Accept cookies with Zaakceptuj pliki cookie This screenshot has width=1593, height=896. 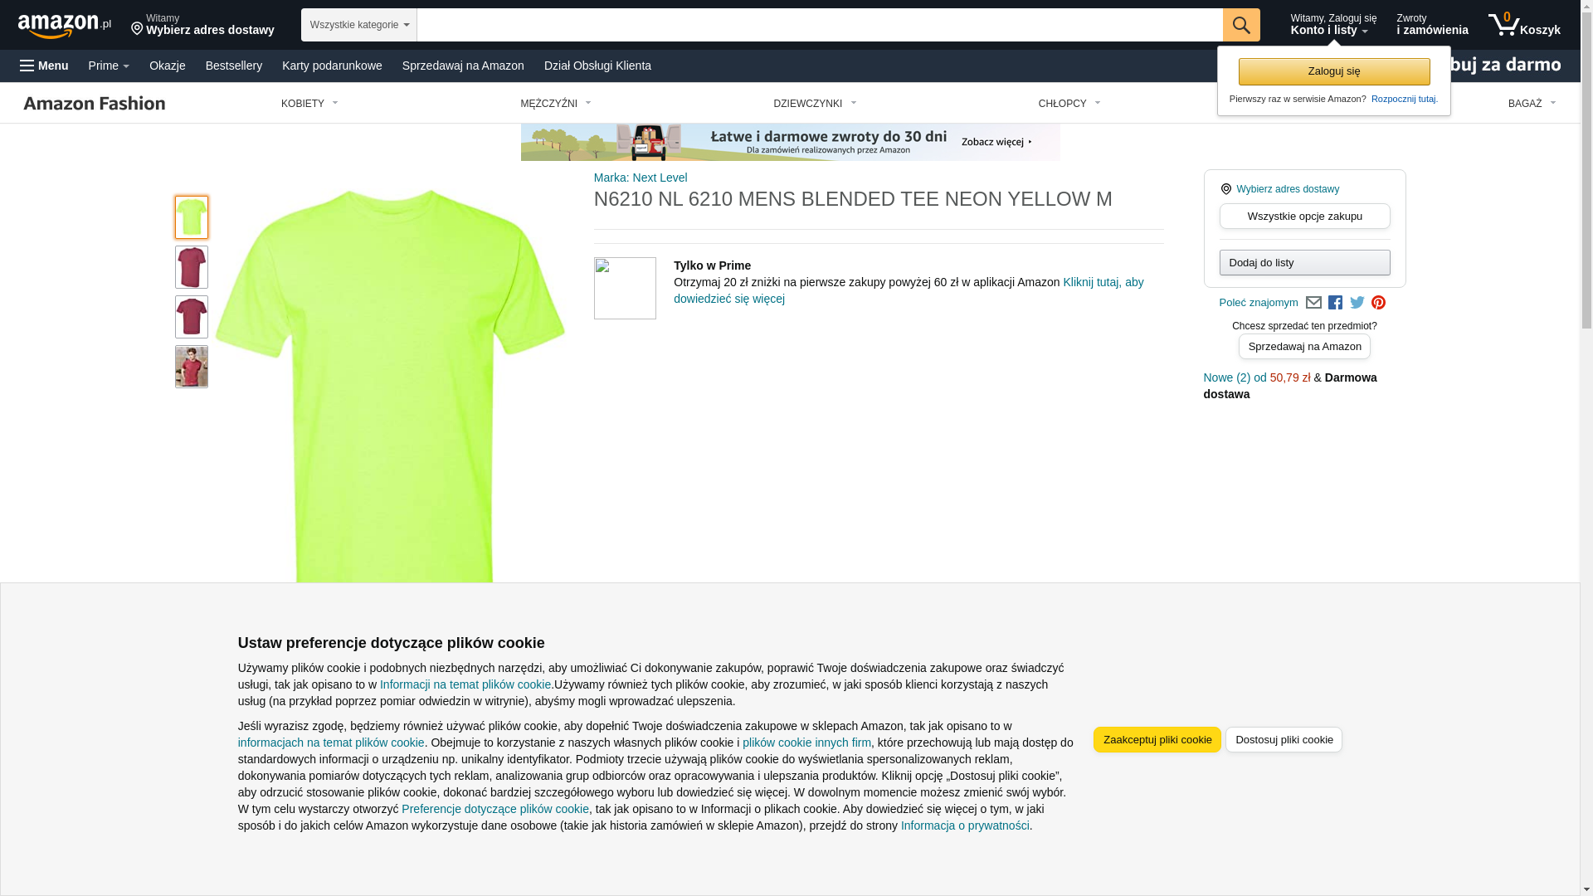pos(1157,740)
